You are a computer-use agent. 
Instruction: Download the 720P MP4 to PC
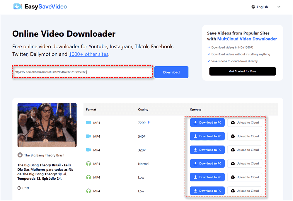coord(207,122)
